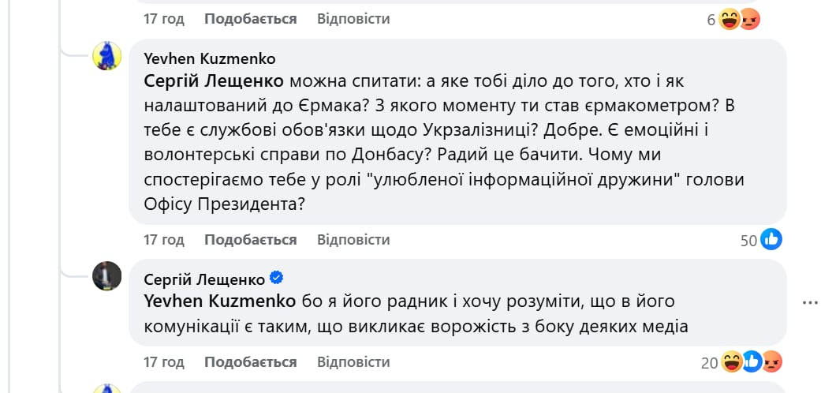
Task: Open the three-dot options for Лещенко's comment
Action: point(810,302)
